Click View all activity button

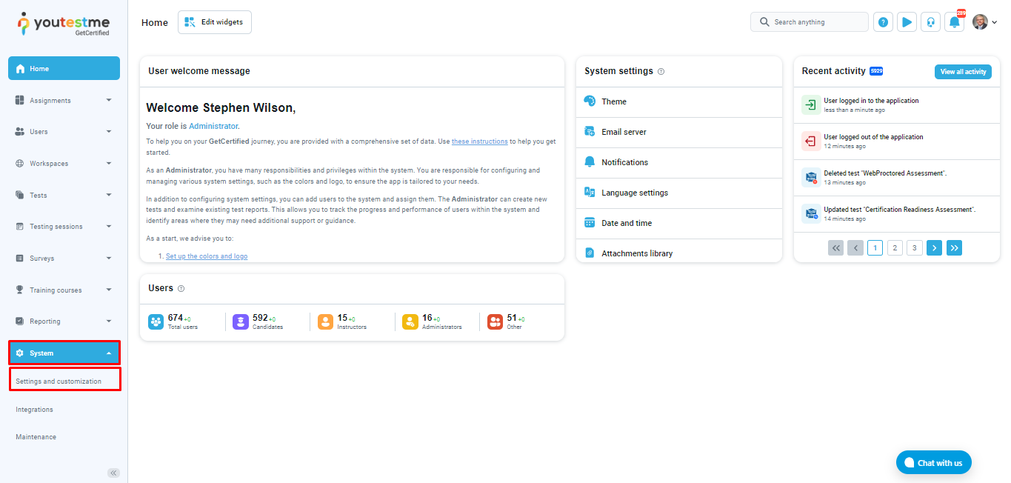[963, 72]
